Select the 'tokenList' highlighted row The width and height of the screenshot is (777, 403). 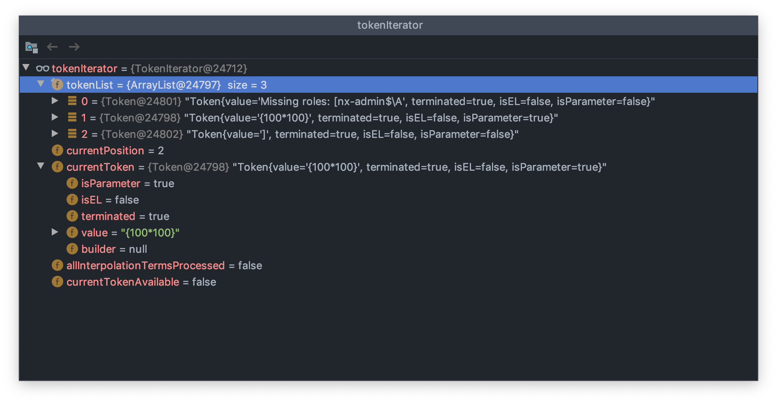388,85
